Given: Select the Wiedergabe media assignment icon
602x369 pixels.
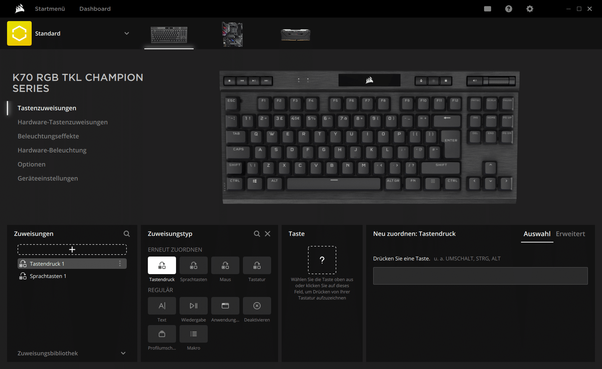Looking at the screenshot, I should tap(194, 306).
